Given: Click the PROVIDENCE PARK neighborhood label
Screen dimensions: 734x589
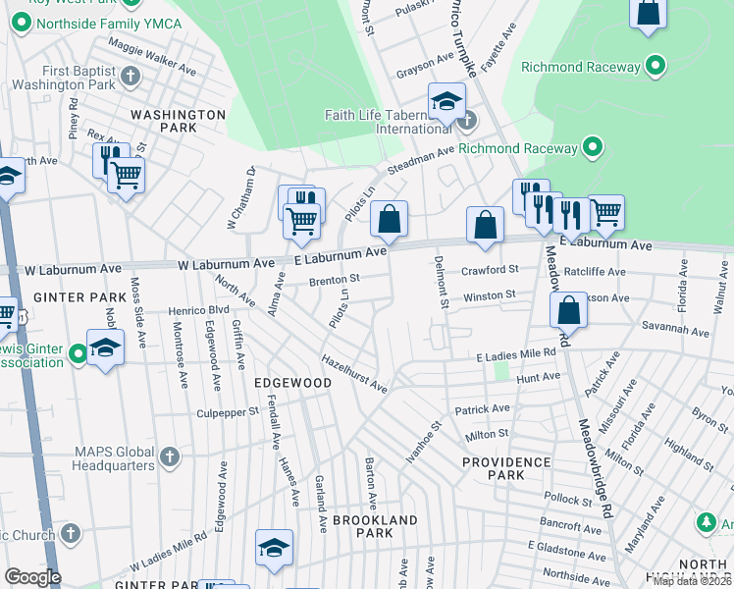Looking at the screenshot, I should [506, 468].
